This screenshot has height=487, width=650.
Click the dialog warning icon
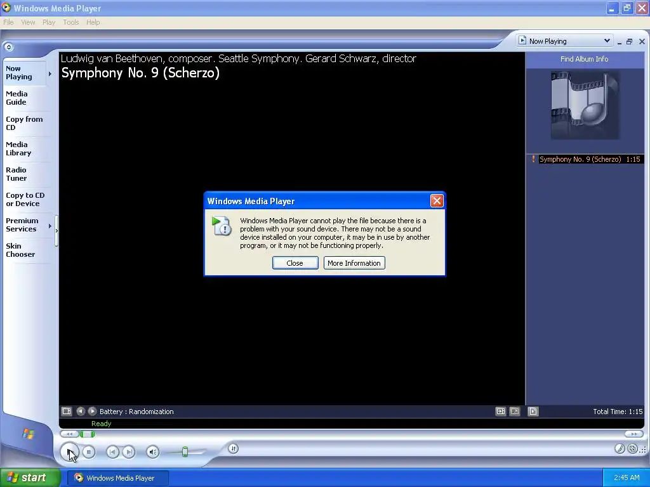(x=222, y=226)
